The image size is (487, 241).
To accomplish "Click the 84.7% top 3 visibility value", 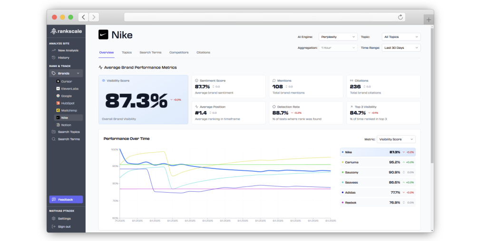I will pyautogui.click(x=358, y=113).
